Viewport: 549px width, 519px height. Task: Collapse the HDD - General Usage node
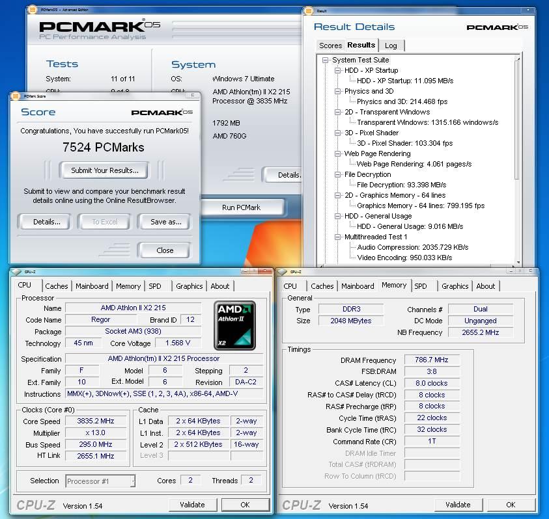[x=337, y=216]
